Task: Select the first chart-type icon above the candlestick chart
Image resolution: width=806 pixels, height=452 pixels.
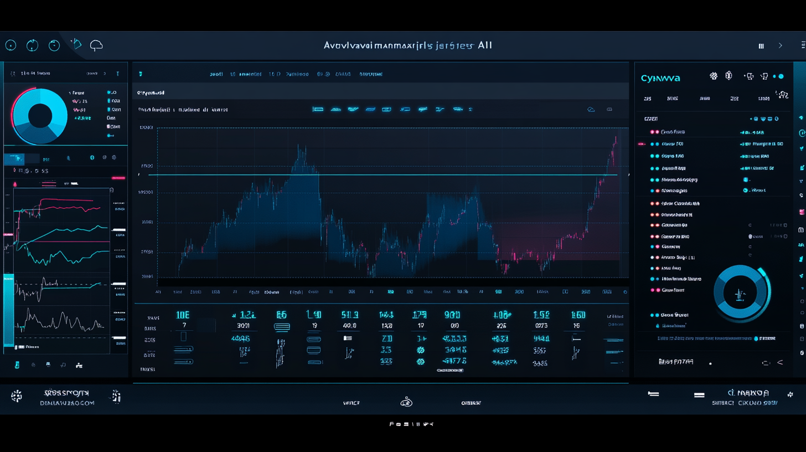Action: [318, 109]
